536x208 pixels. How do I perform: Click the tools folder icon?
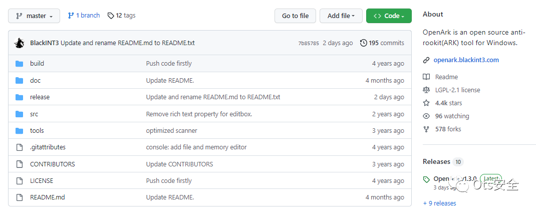click(x=19, y=131)
